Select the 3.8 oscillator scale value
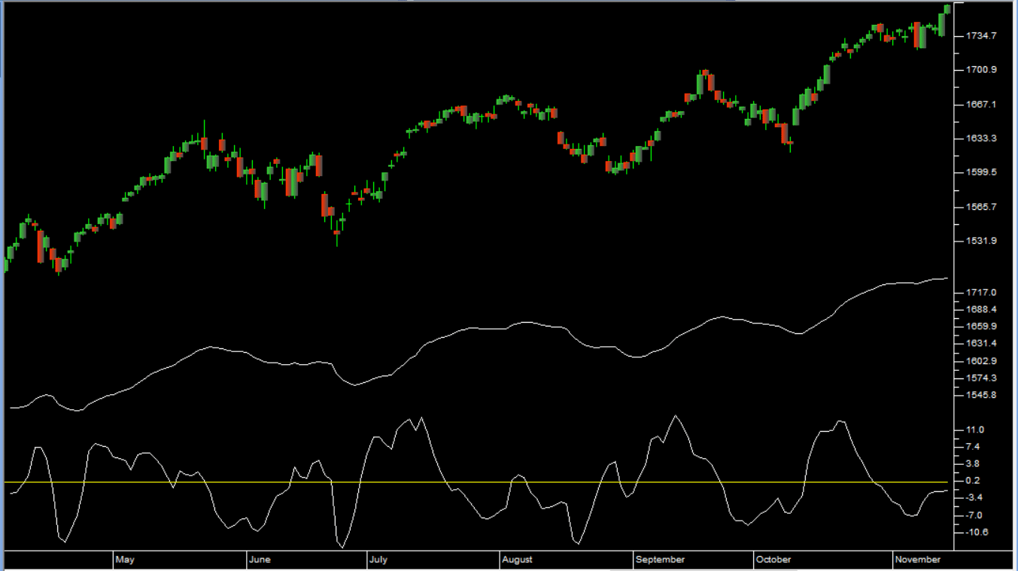The width and height of the screenshot is (1018, 571). coord(973,463)
